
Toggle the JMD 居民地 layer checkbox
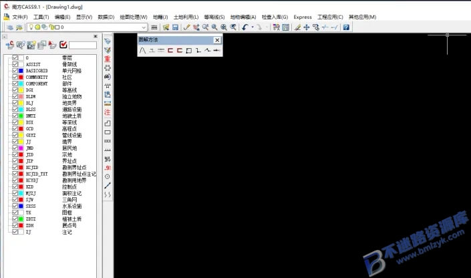[15, 148]
